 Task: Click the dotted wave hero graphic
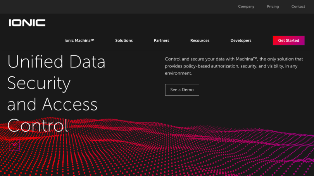(157, 147)
